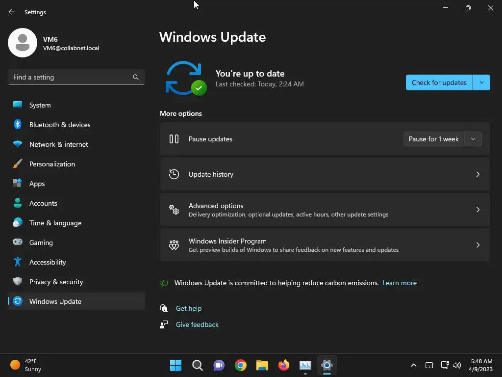Viewport: 502px width, 377px height.
Task: Select System in the sidebar
Action: click(76, 105)
